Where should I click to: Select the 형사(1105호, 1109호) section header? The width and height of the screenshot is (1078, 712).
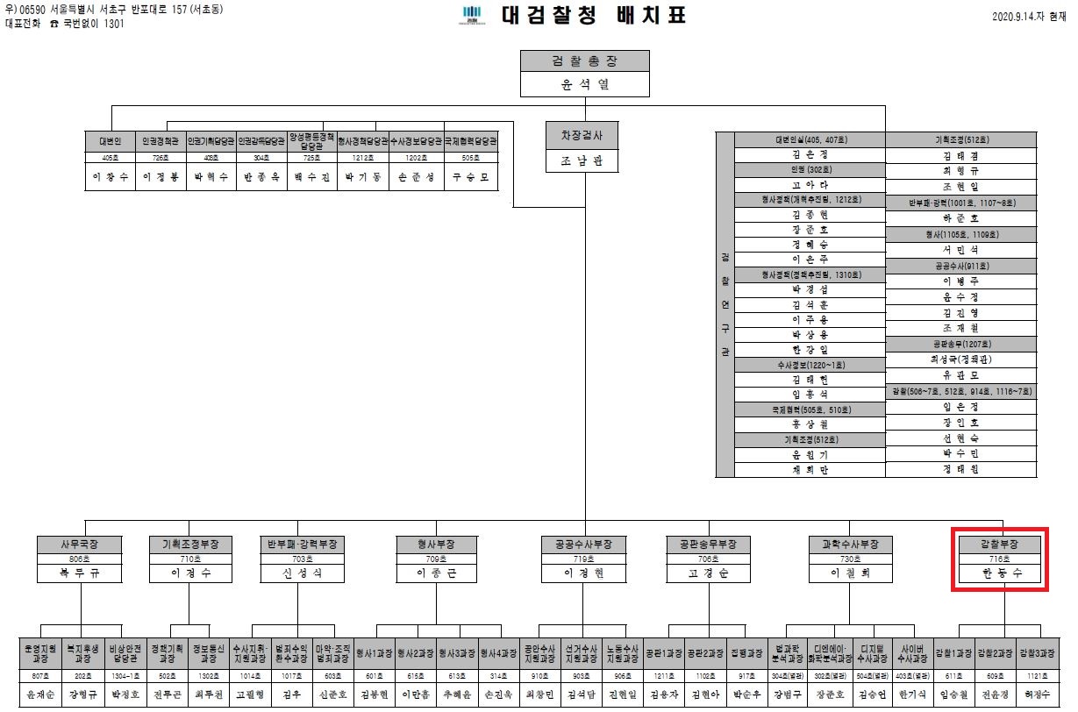[960, 234]
